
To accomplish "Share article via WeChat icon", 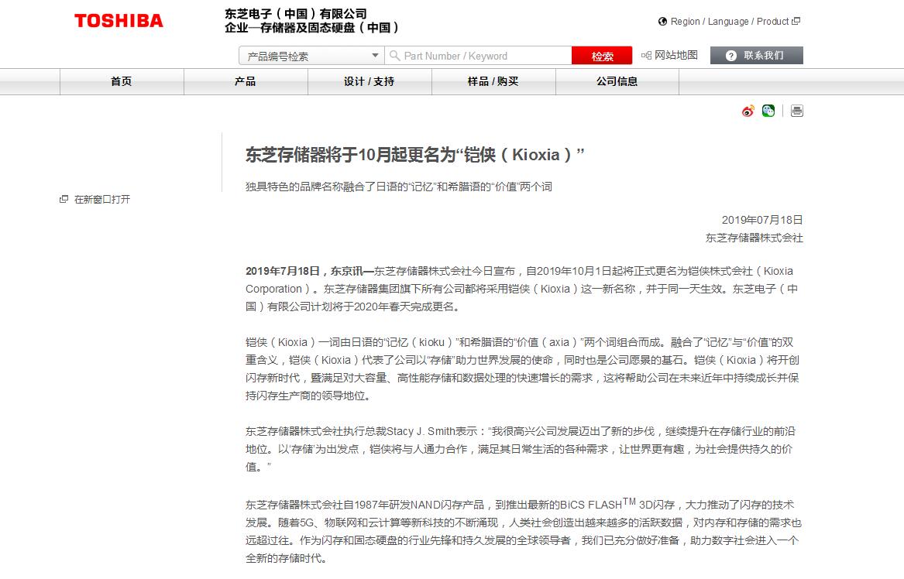I will tap(768, 111).
